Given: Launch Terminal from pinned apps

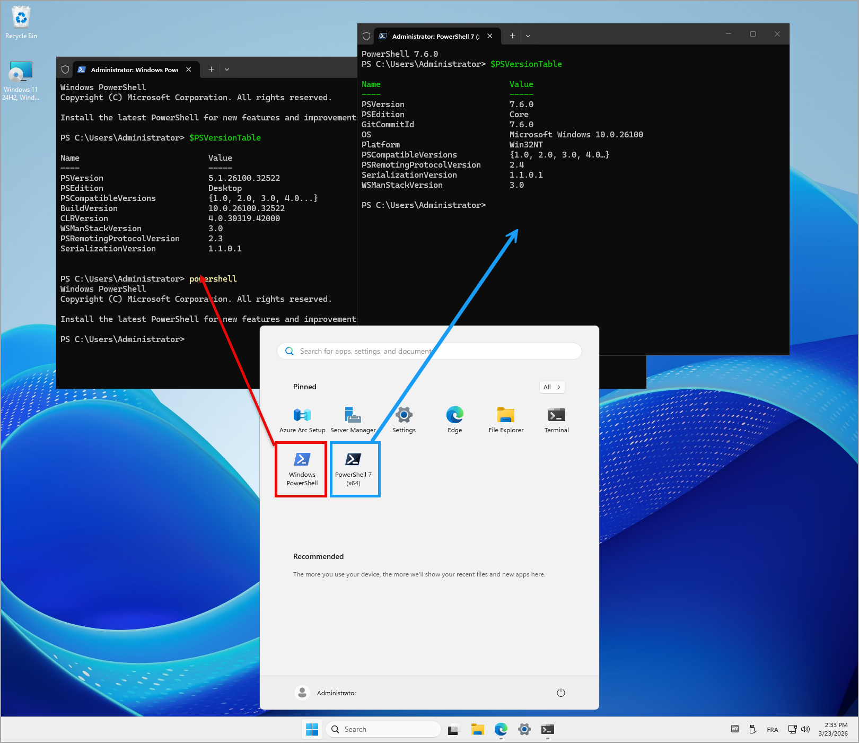Looking at the screenshot, I should (x=557, y=420).
